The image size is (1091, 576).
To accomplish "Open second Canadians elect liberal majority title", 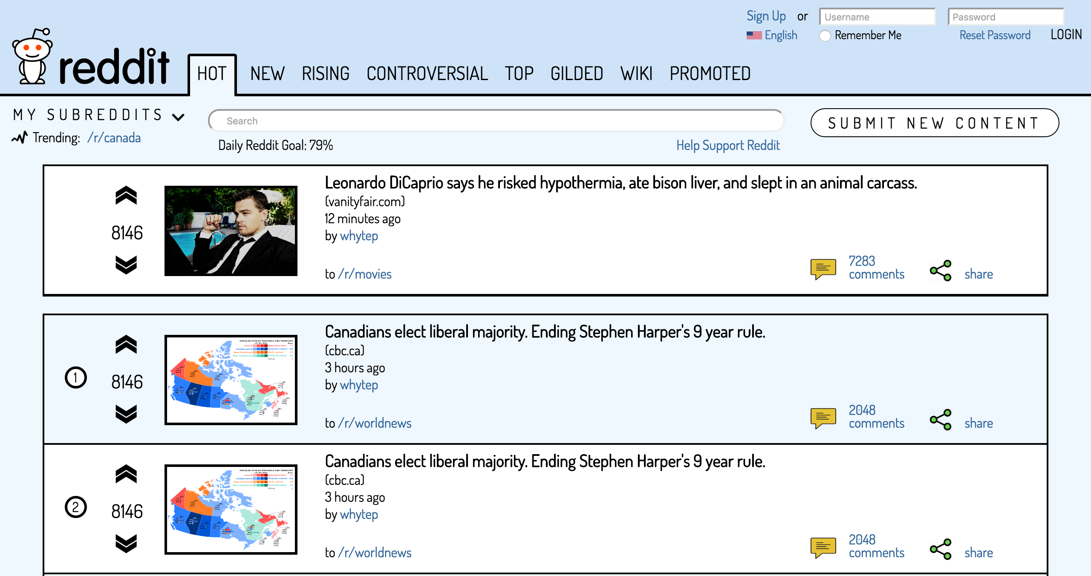I will click(545, 461).
